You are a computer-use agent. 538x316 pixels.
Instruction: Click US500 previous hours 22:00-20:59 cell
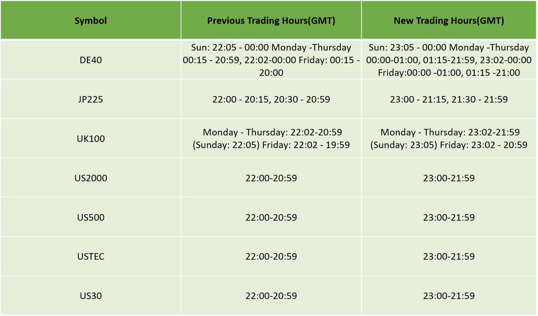click(271, 217)
